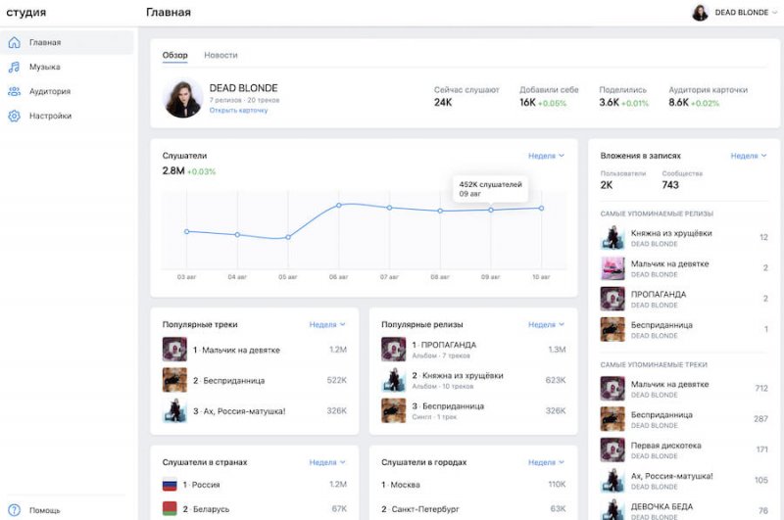Click the Главная home icon in sidebar
The height and width of the screenshot is (520, 784).
tap(15, 42)
